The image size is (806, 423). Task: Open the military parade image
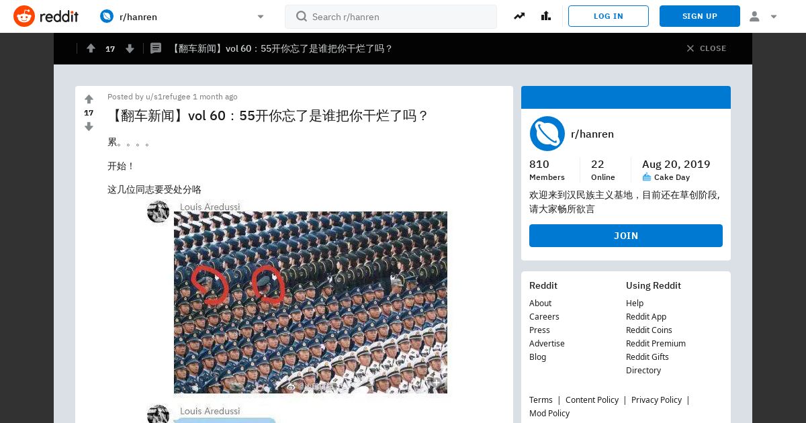pyautogui.click(x=310, y=302)
